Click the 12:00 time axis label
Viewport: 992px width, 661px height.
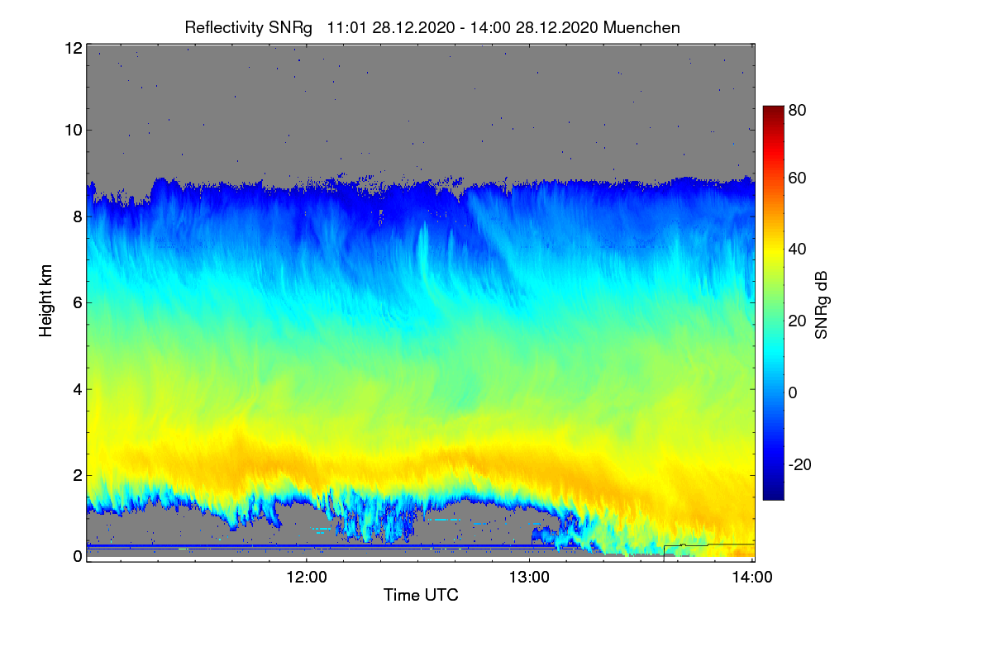307,578
